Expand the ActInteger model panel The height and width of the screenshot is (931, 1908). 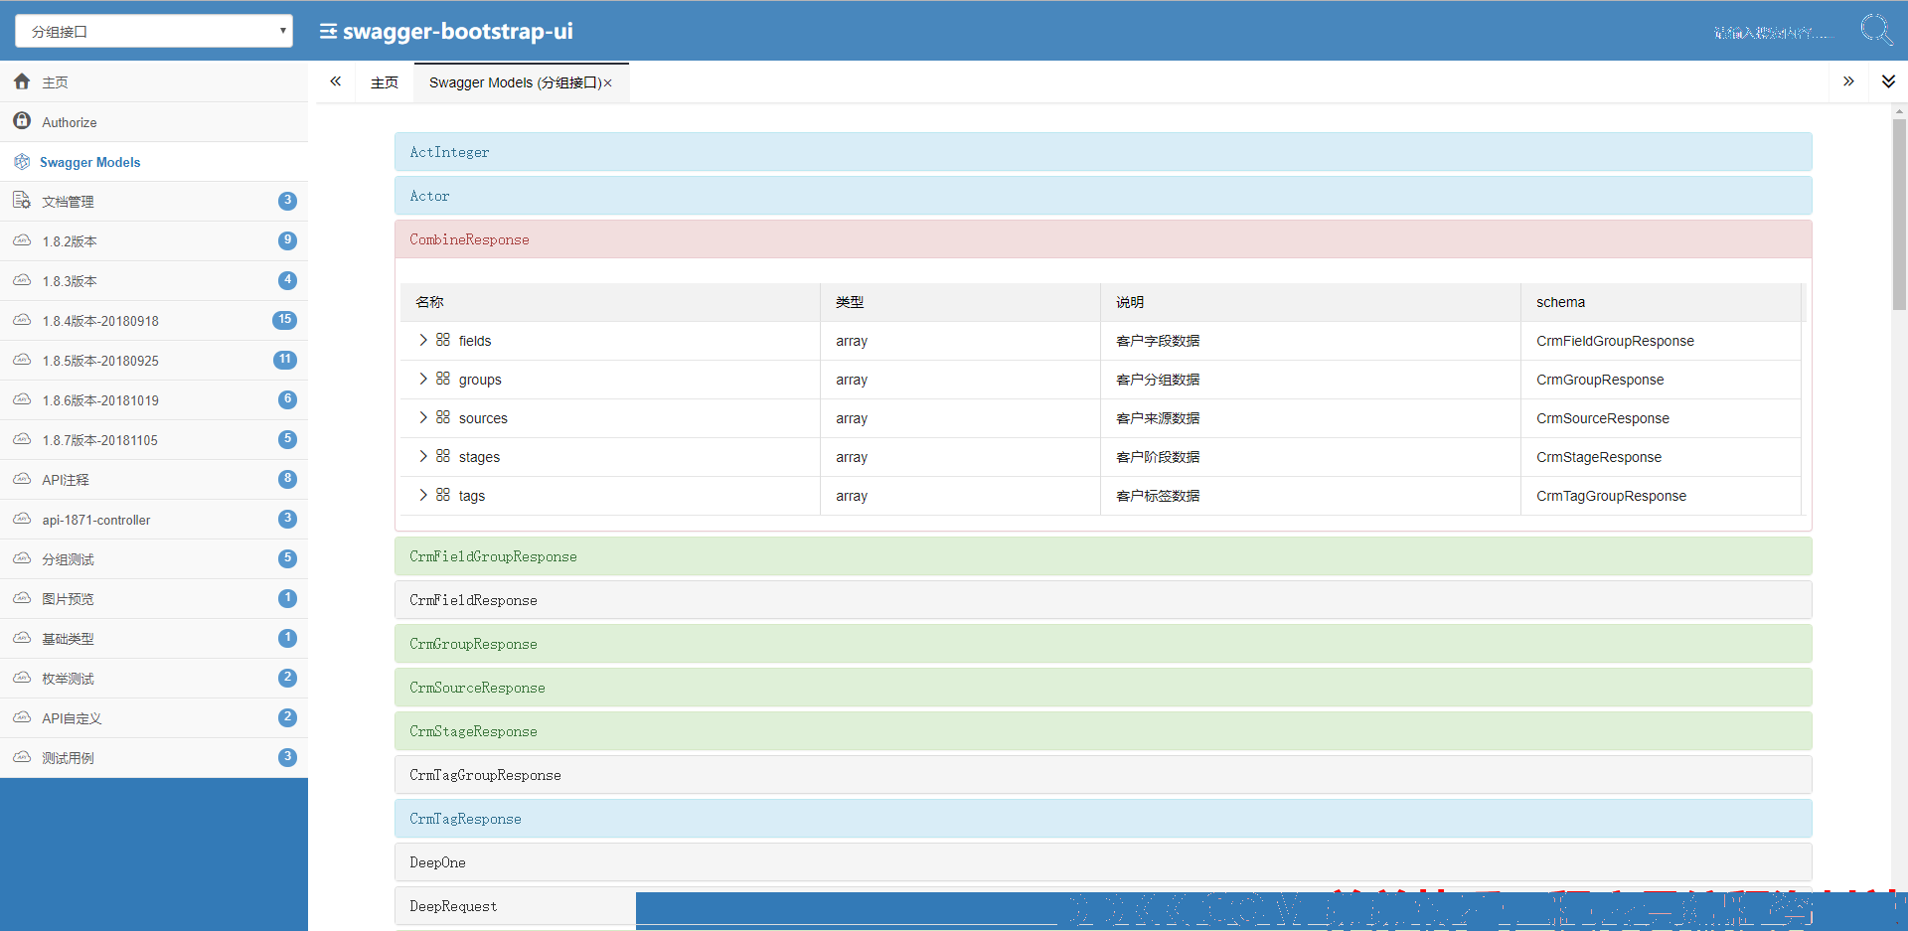(x=1103, y=152)
